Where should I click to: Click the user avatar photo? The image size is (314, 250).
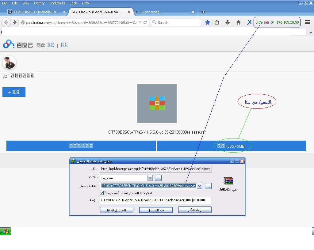(x=9, y=63)
